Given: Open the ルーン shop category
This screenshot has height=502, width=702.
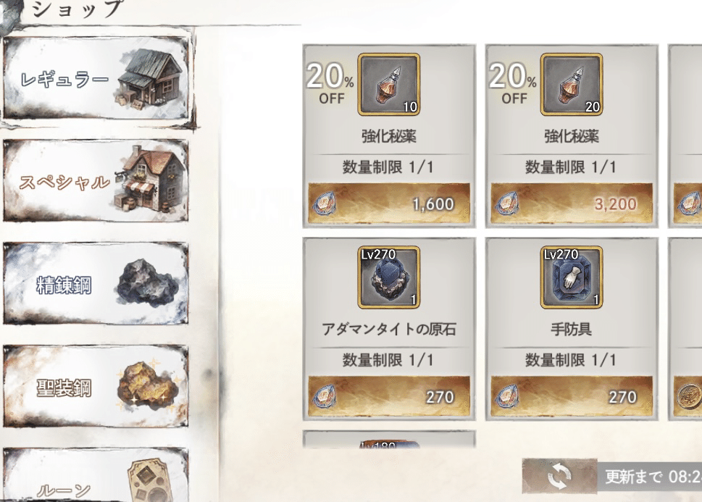Looking at the screenshot, I should 96,474.
